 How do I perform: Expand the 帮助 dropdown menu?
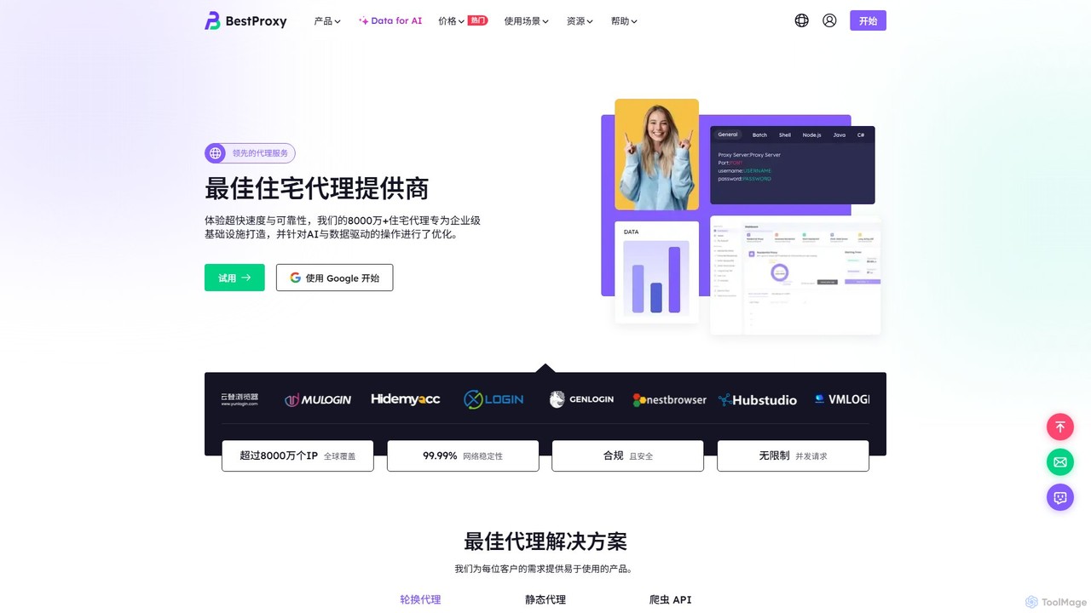point(624,21)
